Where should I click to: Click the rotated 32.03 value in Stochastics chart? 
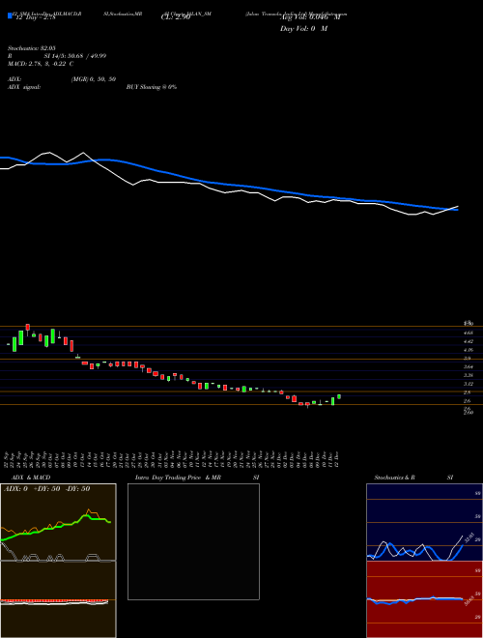[x=469, y=537]
